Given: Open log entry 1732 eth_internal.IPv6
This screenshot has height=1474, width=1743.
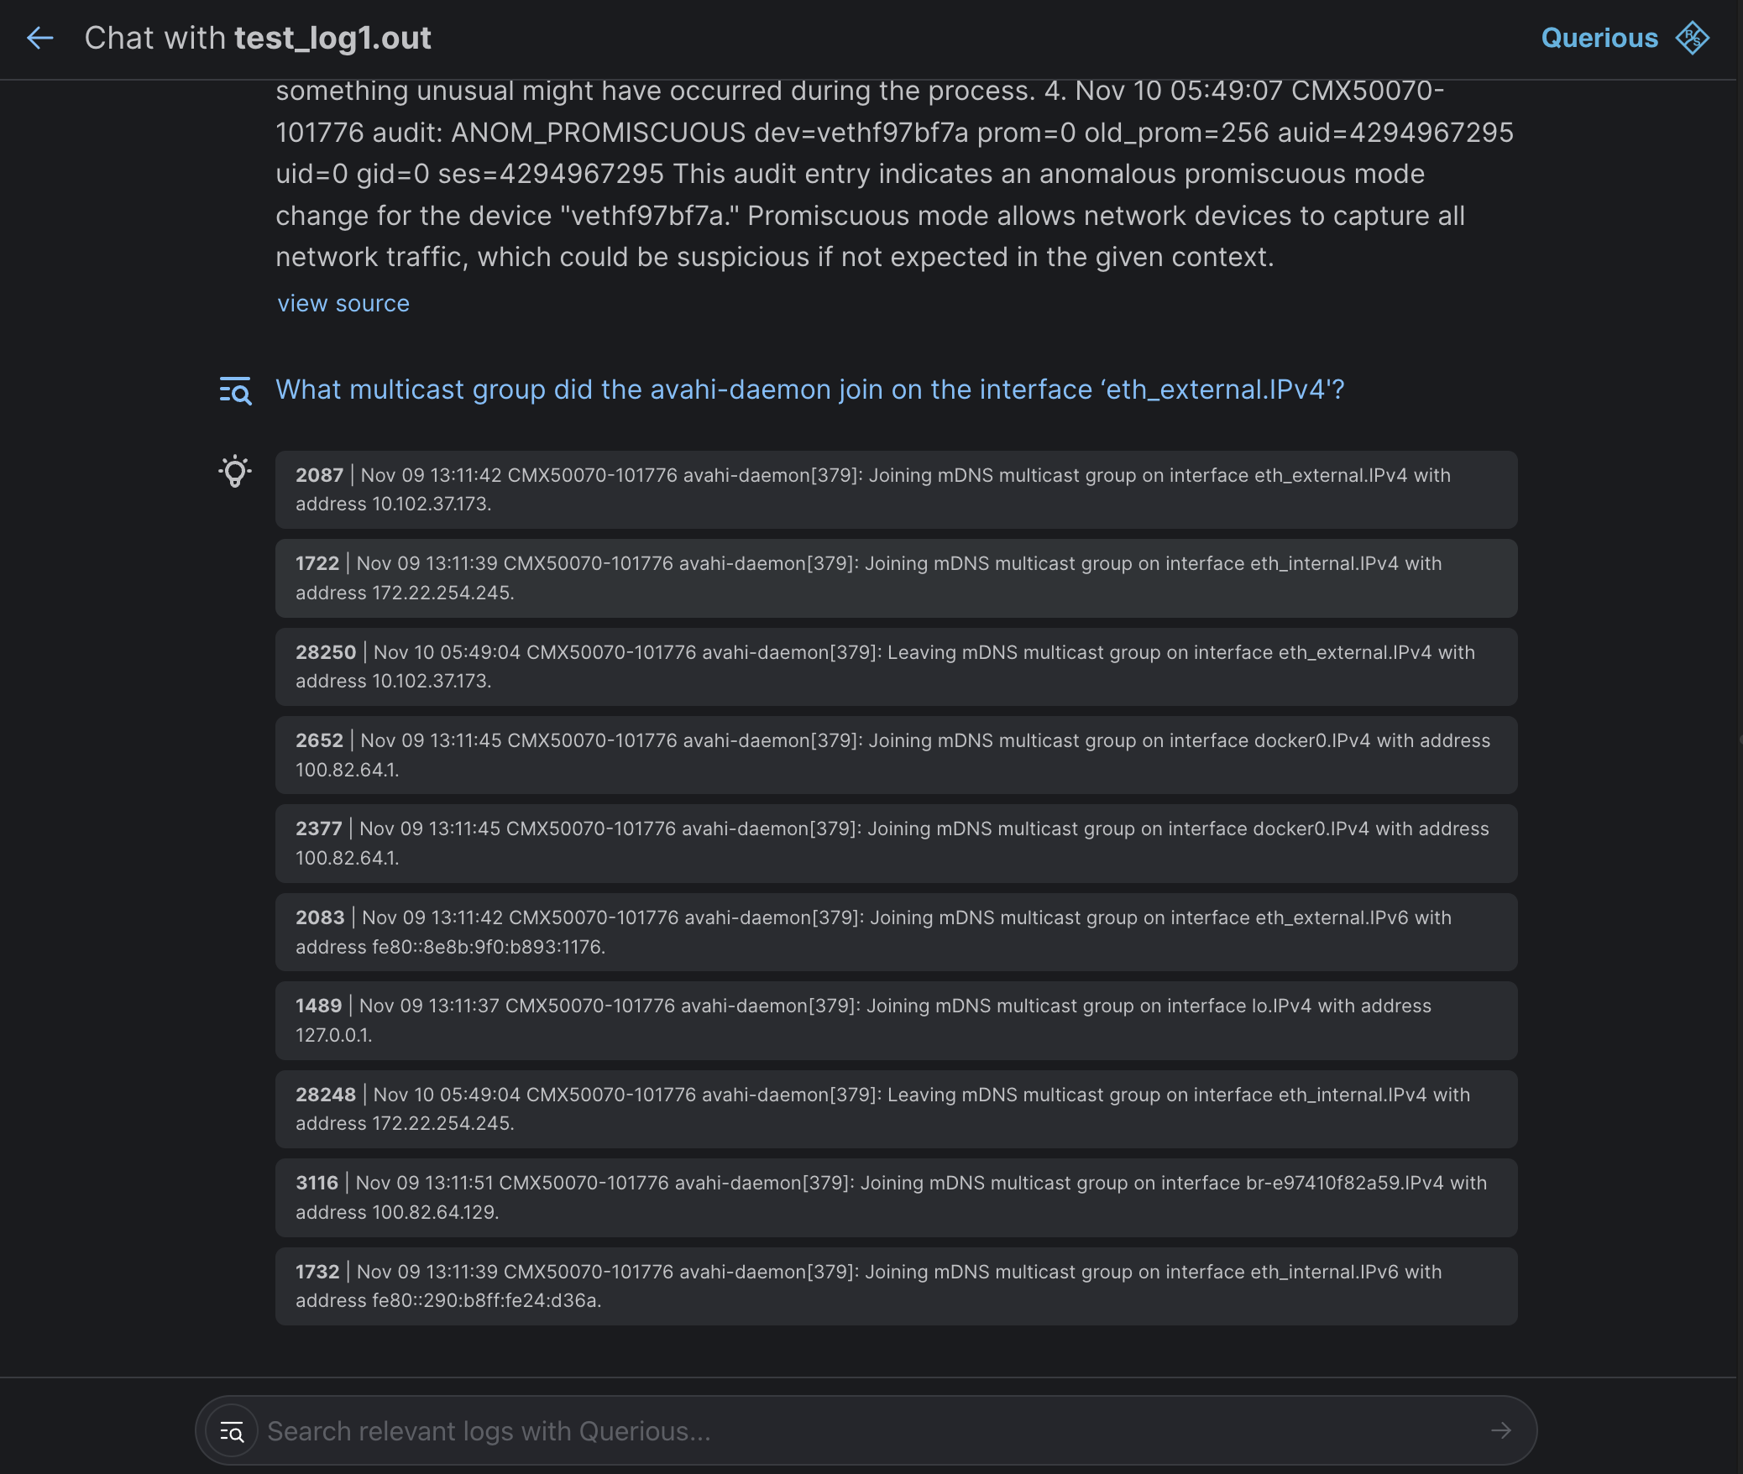Looking at the screenshot, I should click(x=896, y=1286).
